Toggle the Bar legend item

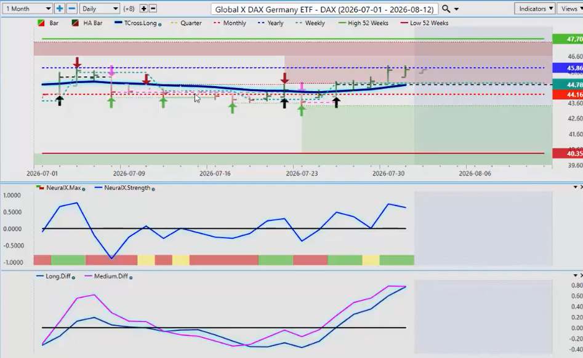click(48, 23)
